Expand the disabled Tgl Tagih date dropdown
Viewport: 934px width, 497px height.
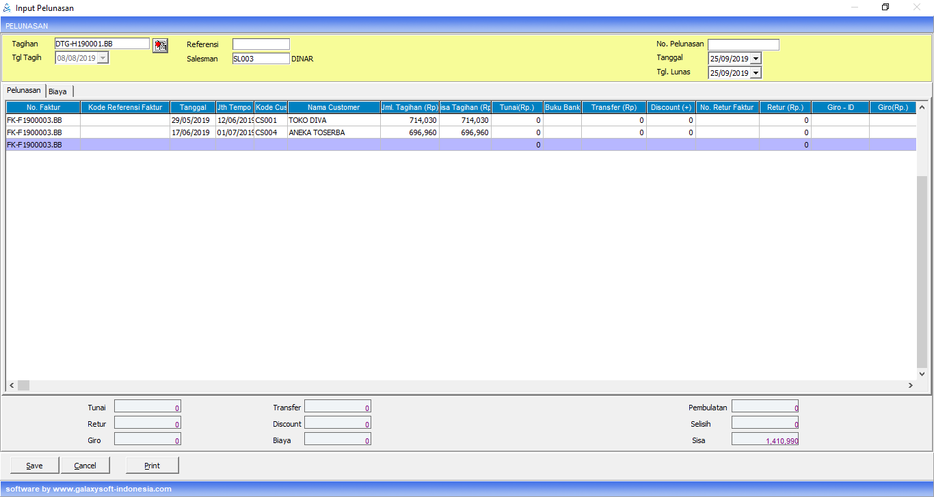(x=103, y=58)
